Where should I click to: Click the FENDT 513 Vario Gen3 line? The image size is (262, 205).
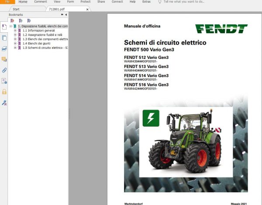[146, 66]
